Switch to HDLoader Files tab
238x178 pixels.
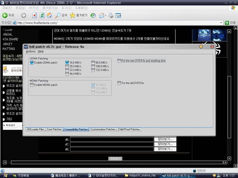(x=36, y=129)
